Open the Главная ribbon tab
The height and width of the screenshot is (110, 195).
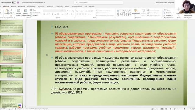(6, 7)
